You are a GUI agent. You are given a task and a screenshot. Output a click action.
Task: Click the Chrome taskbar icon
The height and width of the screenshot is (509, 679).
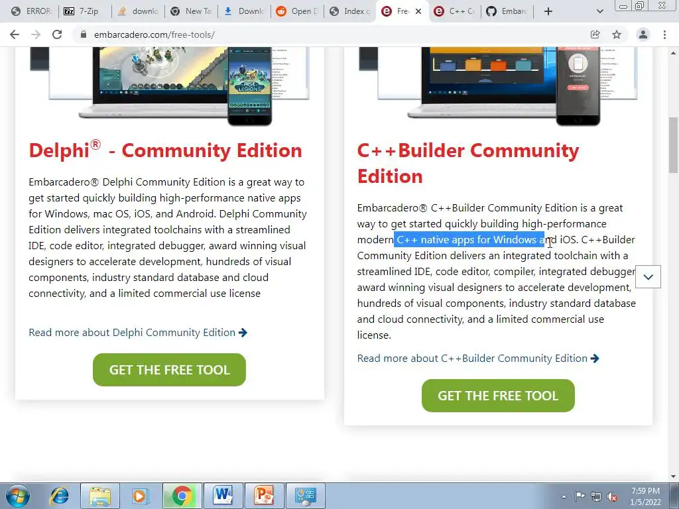182,496
